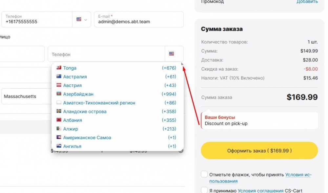Click the Албания flag icon
This screenshot has width=328, height=193.
[59, 120]
